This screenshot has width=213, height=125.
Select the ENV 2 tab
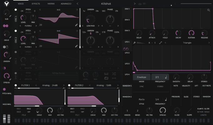127,20
